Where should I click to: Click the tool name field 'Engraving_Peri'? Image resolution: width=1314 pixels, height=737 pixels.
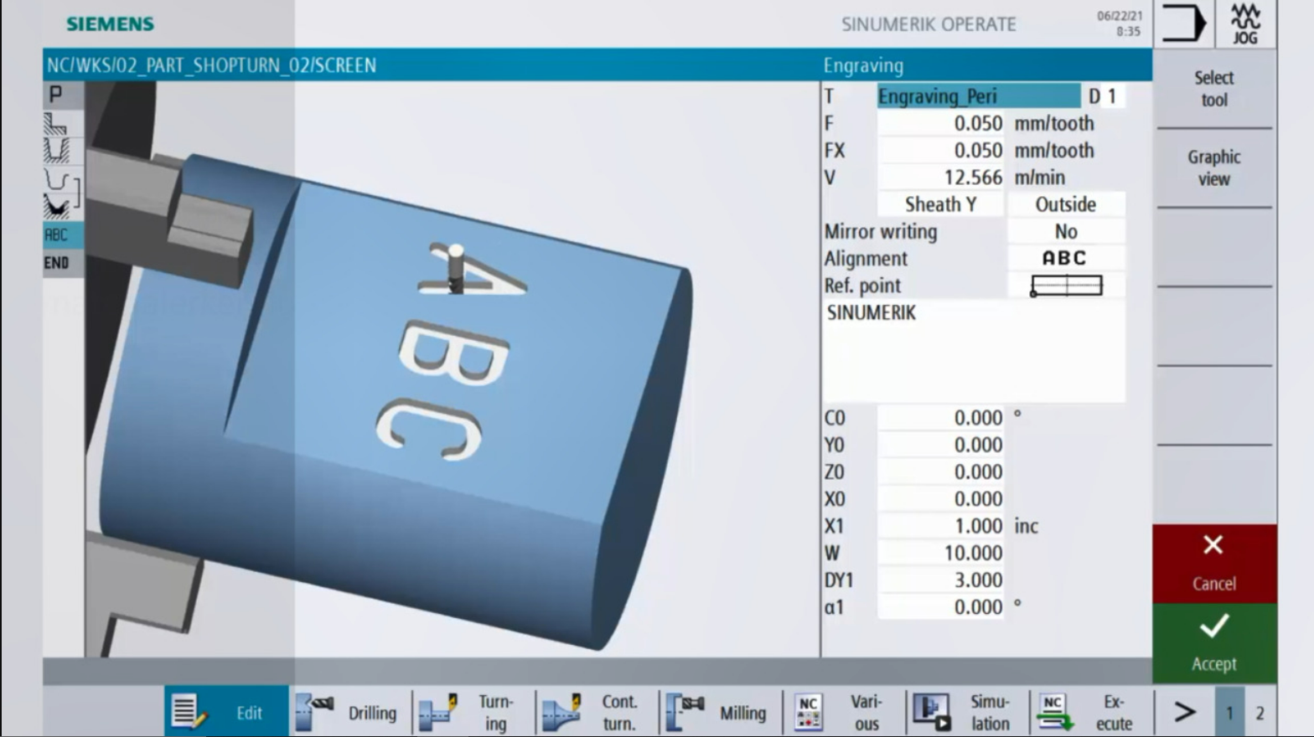click(x=979, y=96)
